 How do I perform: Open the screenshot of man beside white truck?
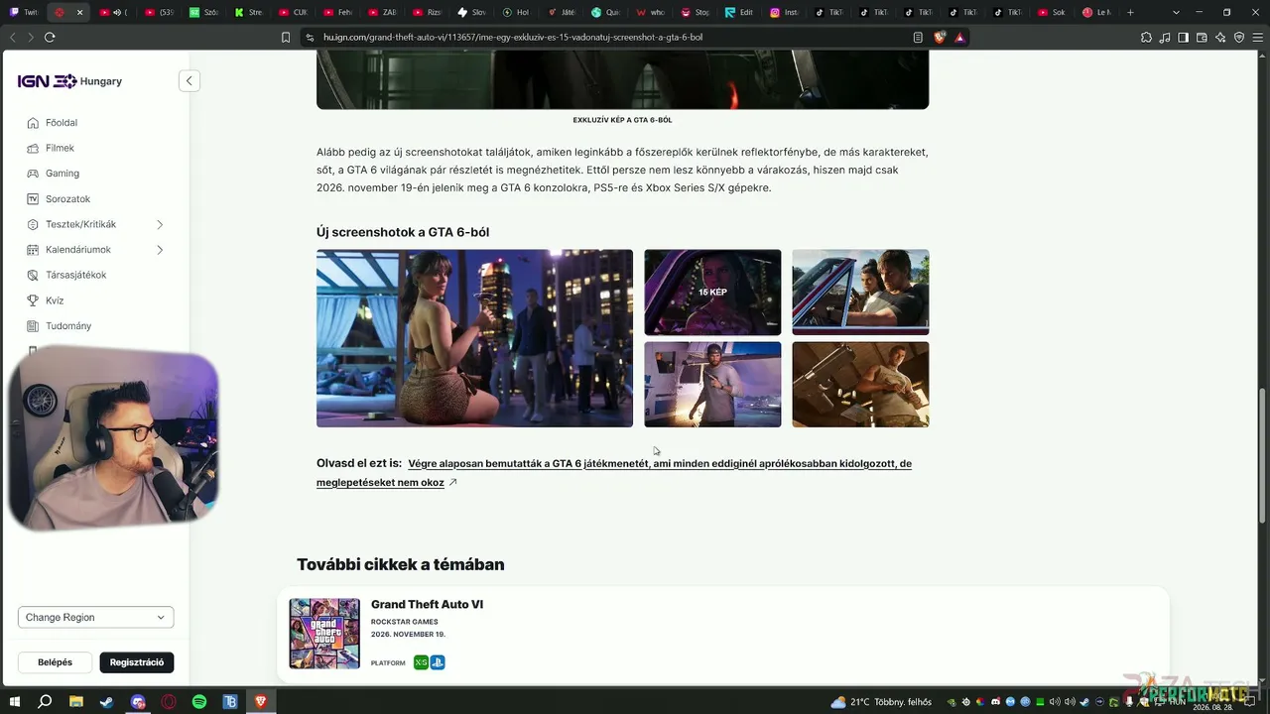point(712,385)
